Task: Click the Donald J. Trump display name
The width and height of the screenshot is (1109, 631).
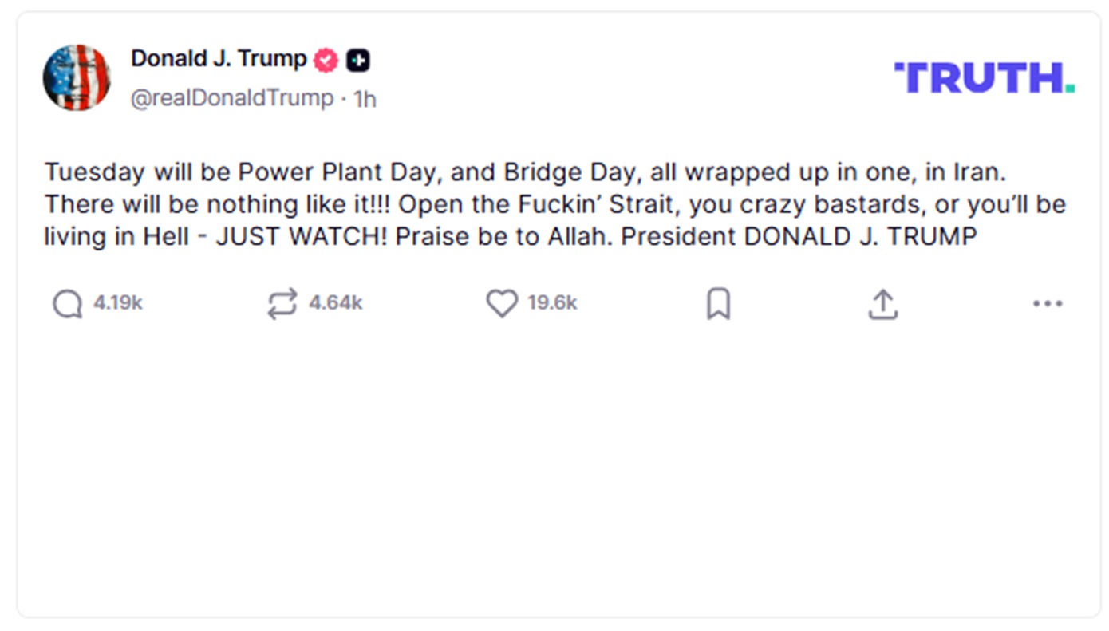Action: click(219, 59)
